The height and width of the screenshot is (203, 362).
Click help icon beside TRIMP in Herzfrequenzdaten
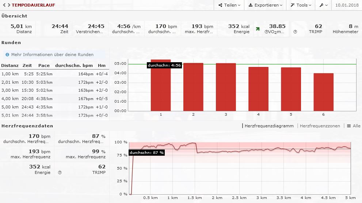click(60, 172)
